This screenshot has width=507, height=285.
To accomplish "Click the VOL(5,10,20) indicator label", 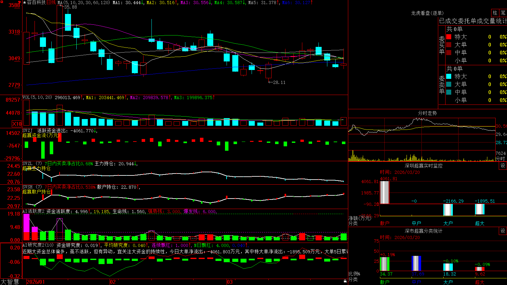I will (x=37, y=98).
